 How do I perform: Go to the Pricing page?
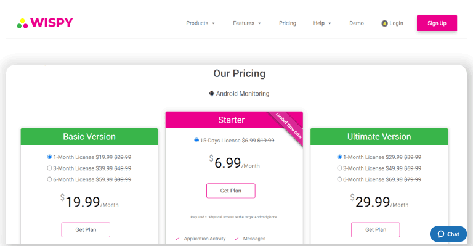pyautogui.click(x=288, y=23)
